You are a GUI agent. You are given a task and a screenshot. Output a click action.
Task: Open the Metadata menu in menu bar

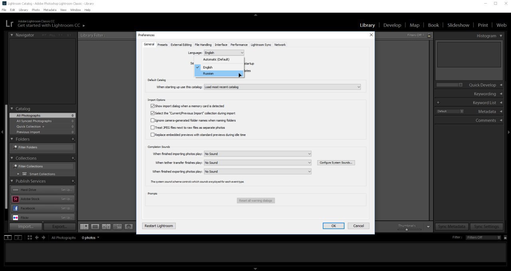pyautogui.click(x=50, y=10)
